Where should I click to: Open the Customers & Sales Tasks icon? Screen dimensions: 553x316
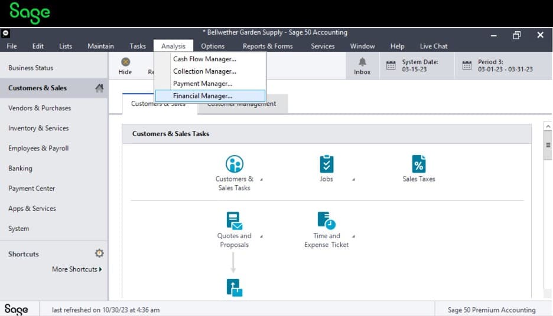pos(235,164)
